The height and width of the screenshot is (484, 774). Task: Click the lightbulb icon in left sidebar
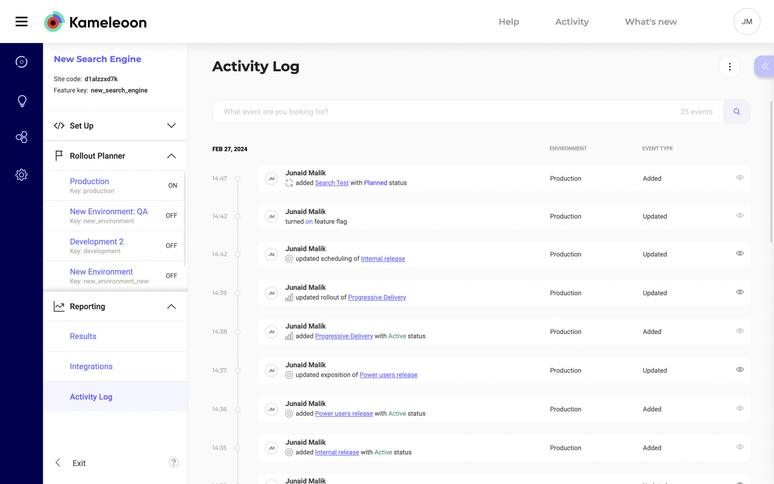point(22,101)
